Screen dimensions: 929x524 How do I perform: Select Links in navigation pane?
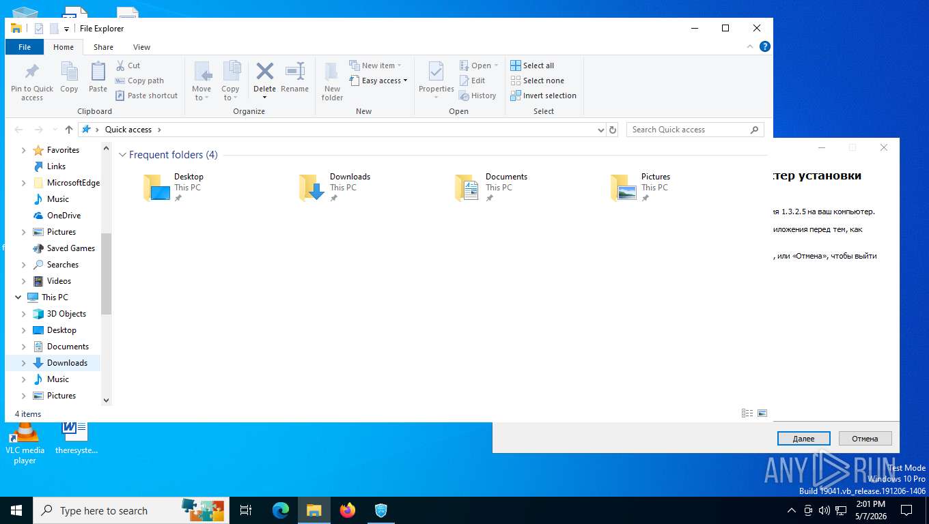56,166
